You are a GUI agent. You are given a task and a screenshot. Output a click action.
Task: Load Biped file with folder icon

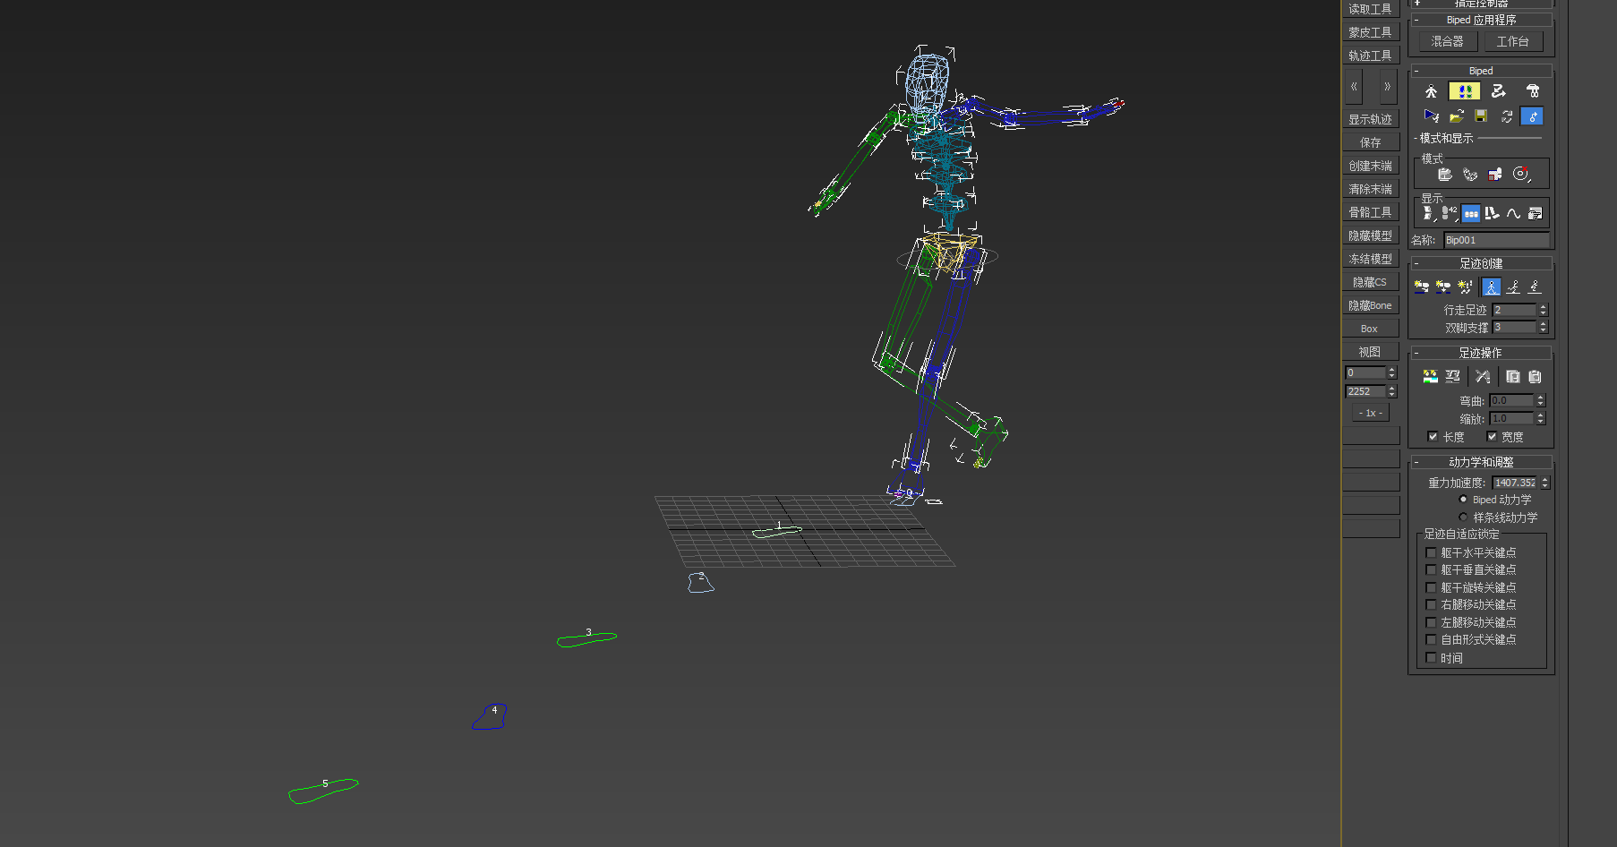point(1457,116)
